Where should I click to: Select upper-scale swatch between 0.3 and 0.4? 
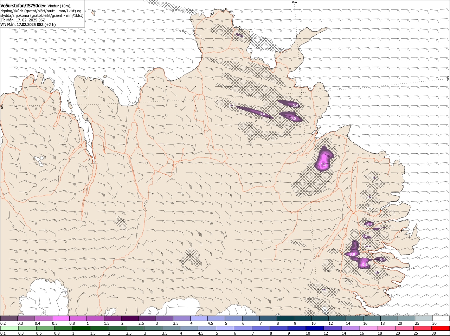26,318
